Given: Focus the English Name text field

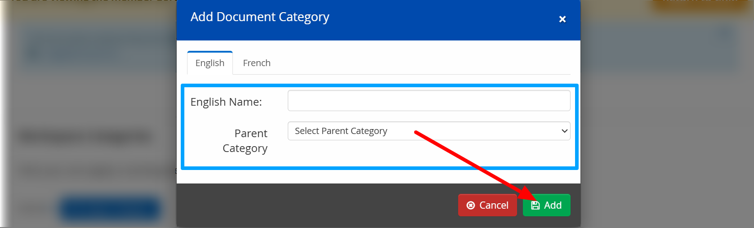Looking at the screenshot, I should click(x=429, y=100).
